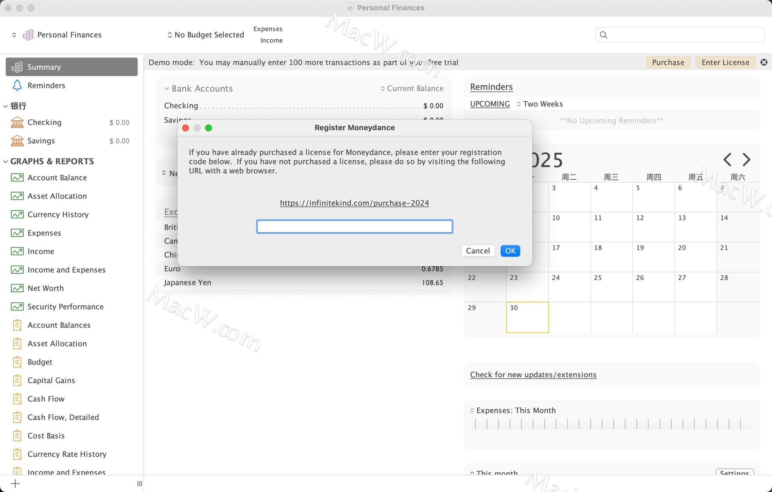
Task: Open the Expenses: This Month selector
Action: (x=513, y=410)
